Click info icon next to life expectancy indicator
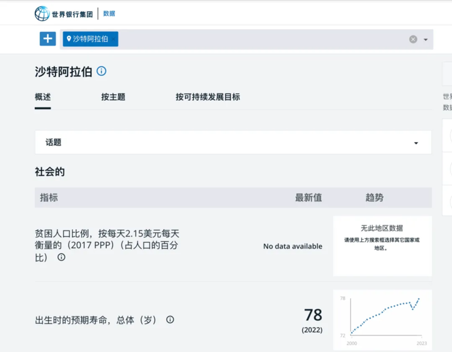 170,320
